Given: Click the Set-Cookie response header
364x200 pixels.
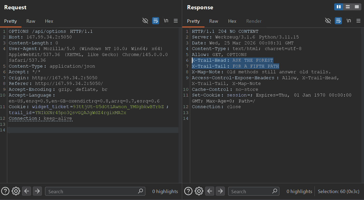Looking at the screenshot, I should point(272,98).
